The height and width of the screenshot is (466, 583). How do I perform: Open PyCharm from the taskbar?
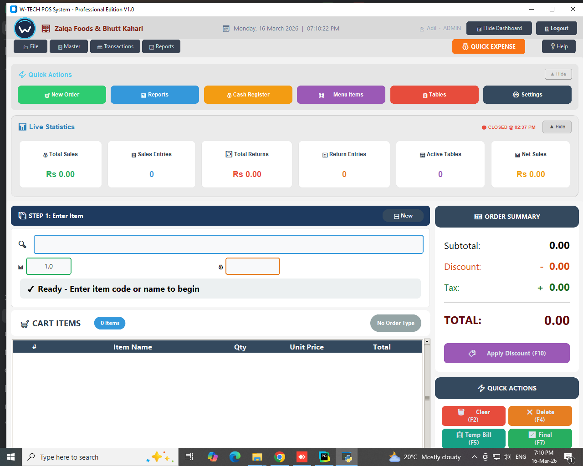[324, 457]
